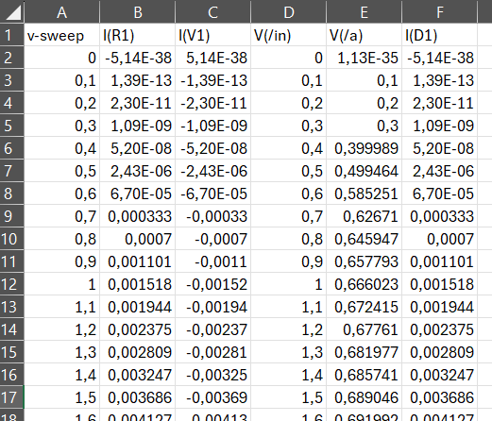Select row 17 header
The height and width of the screenshot is (421, 492).
tap(12, 397)
